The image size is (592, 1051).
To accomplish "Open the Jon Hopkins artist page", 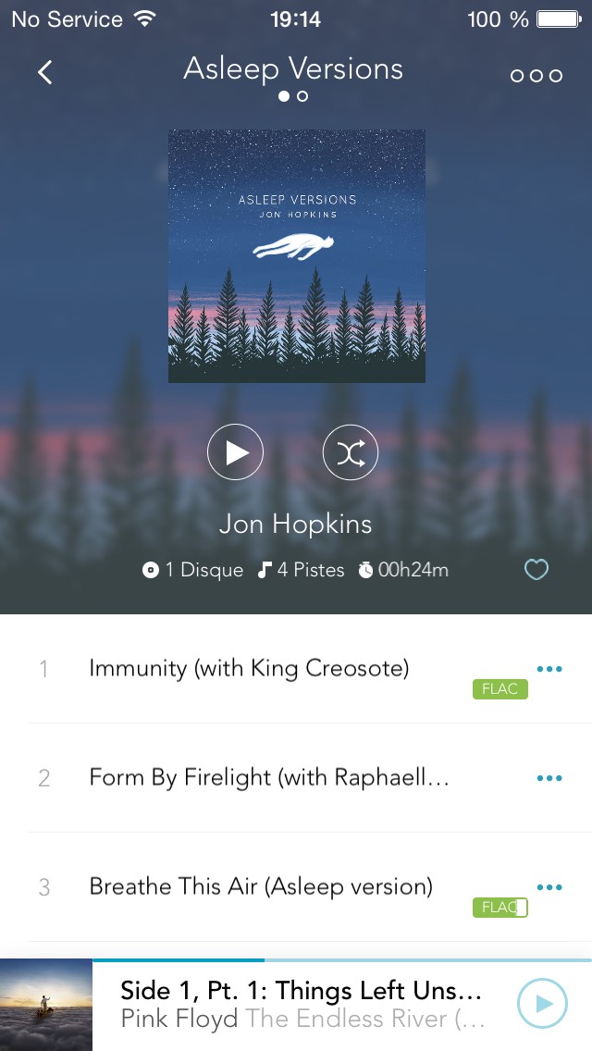I will click(x=295, y=525).
